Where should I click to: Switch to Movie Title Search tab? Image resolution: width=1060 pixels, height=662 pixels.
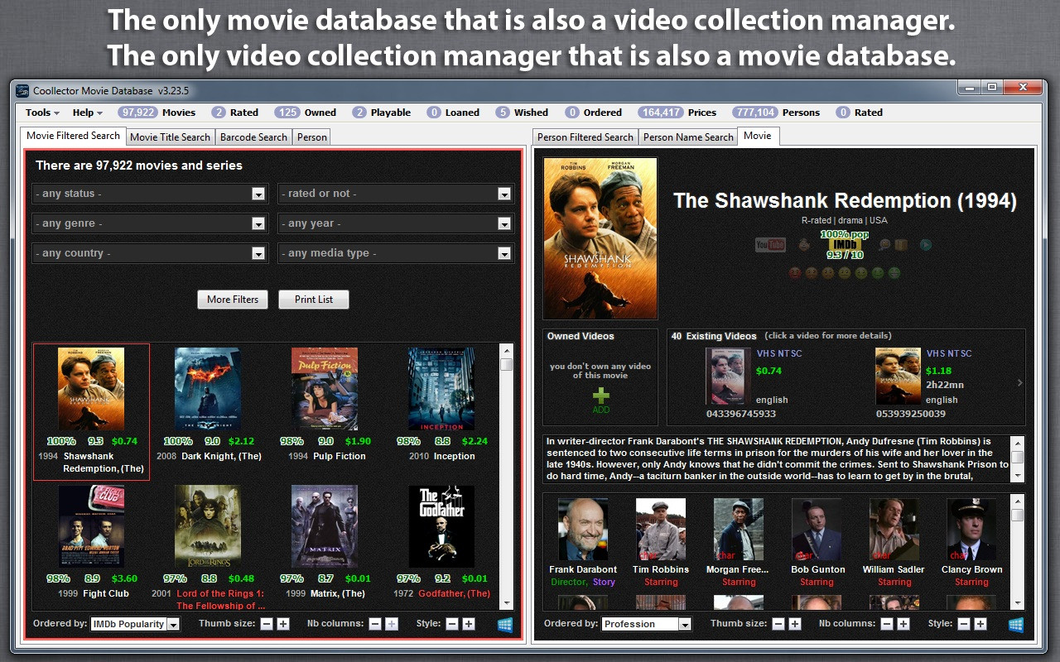(x=171, y=137)
